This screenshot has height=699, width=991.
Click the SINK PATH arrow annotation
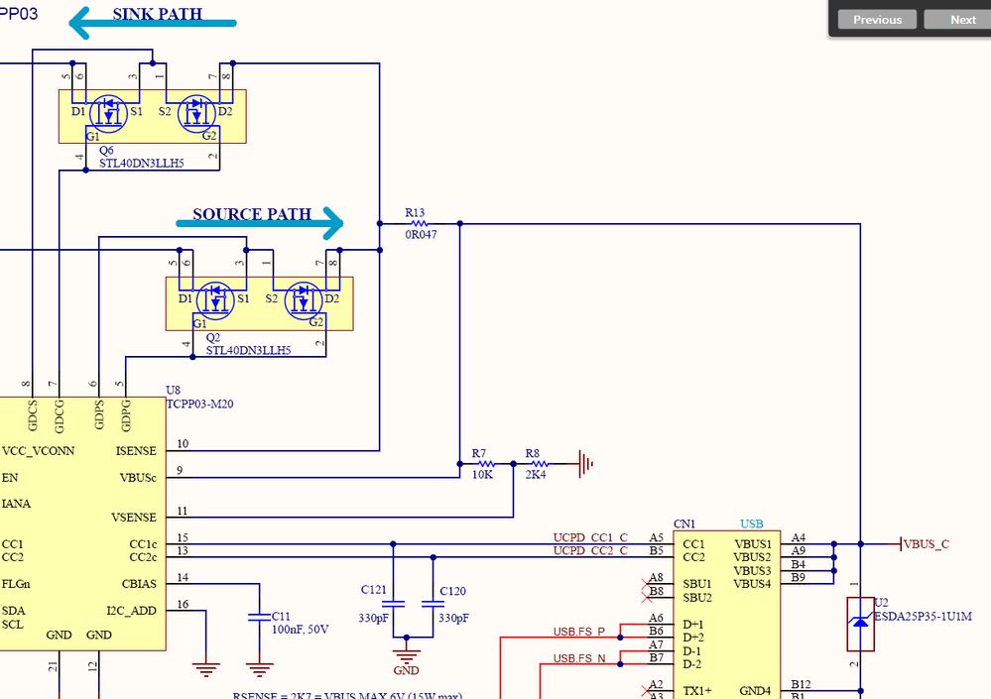[154, 22]
